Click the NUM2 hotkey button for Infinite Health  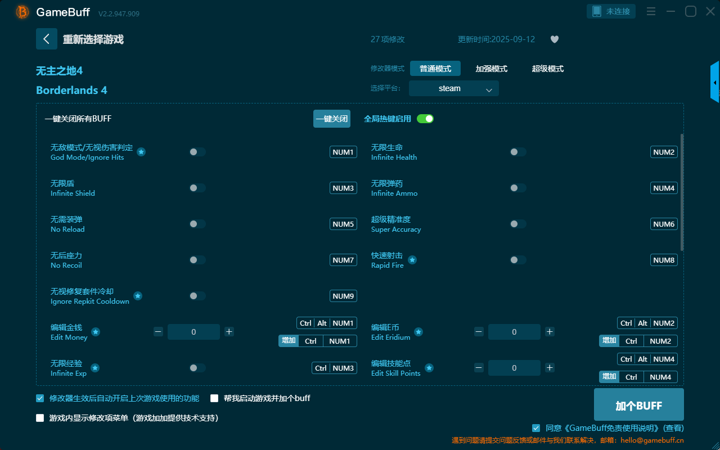point(664,152)
